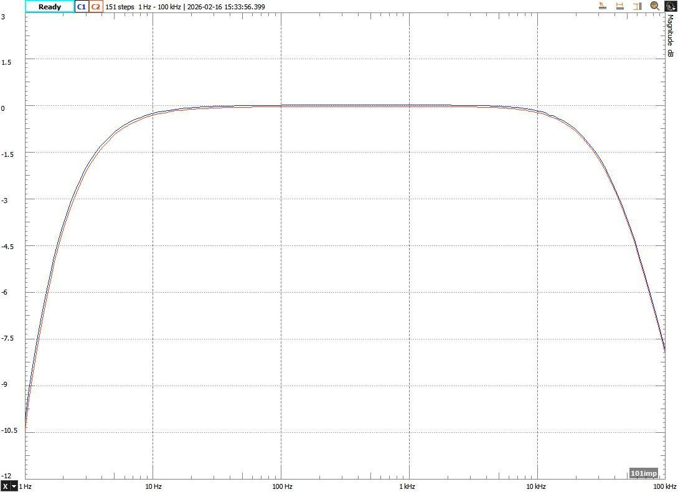Activate the vertical cursors toolbar icon
678x492 pixels.
[x=636, y=6]
